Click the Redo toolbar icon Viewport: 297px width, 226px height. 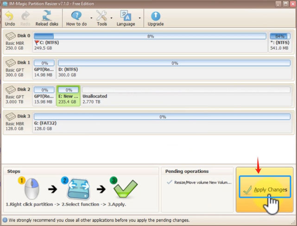click(x=25, y=16)
